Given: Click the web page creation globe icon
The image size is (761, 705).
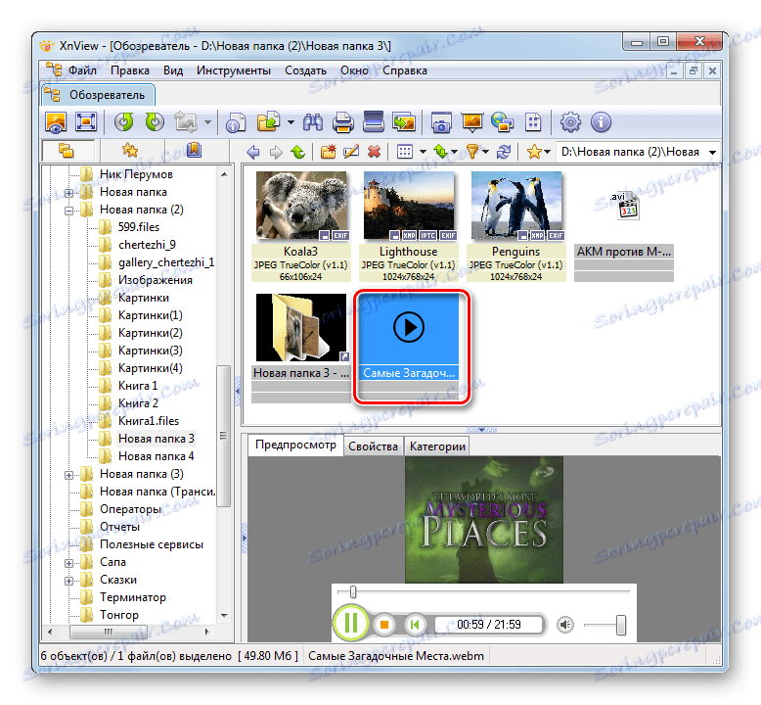Looking at the screenshot, I should [x=502, y=122].
